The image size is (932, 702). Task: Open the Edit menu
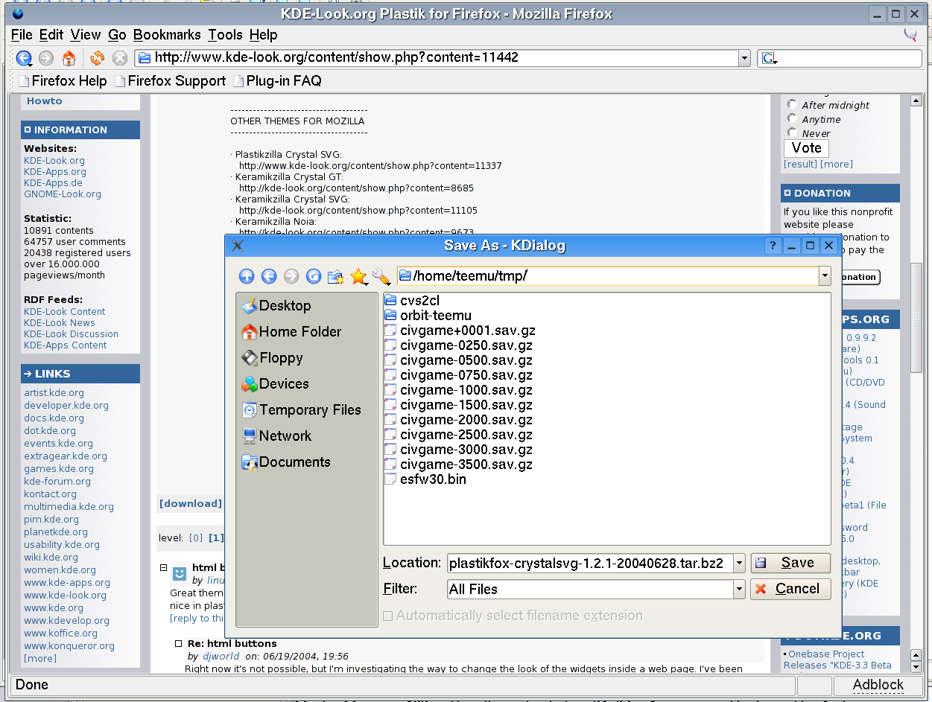pyautogui.click(x=51, y=34)
